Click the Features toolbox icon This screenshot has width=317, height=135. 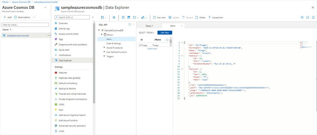click(x=56, y=73)
